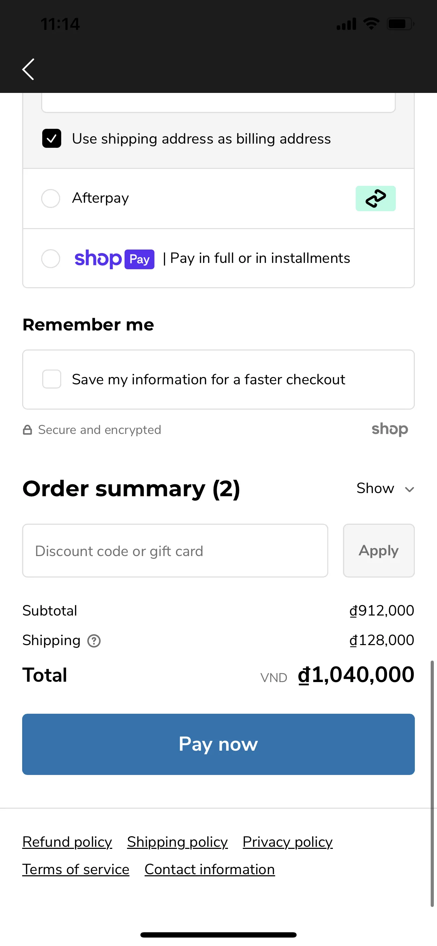Tap the battery status icon

pyautogui.click(x=400, y=24)
